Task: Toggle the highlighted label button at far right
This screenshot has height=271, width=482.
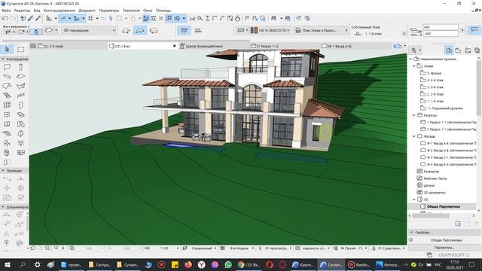Action: tap(474, 30)
